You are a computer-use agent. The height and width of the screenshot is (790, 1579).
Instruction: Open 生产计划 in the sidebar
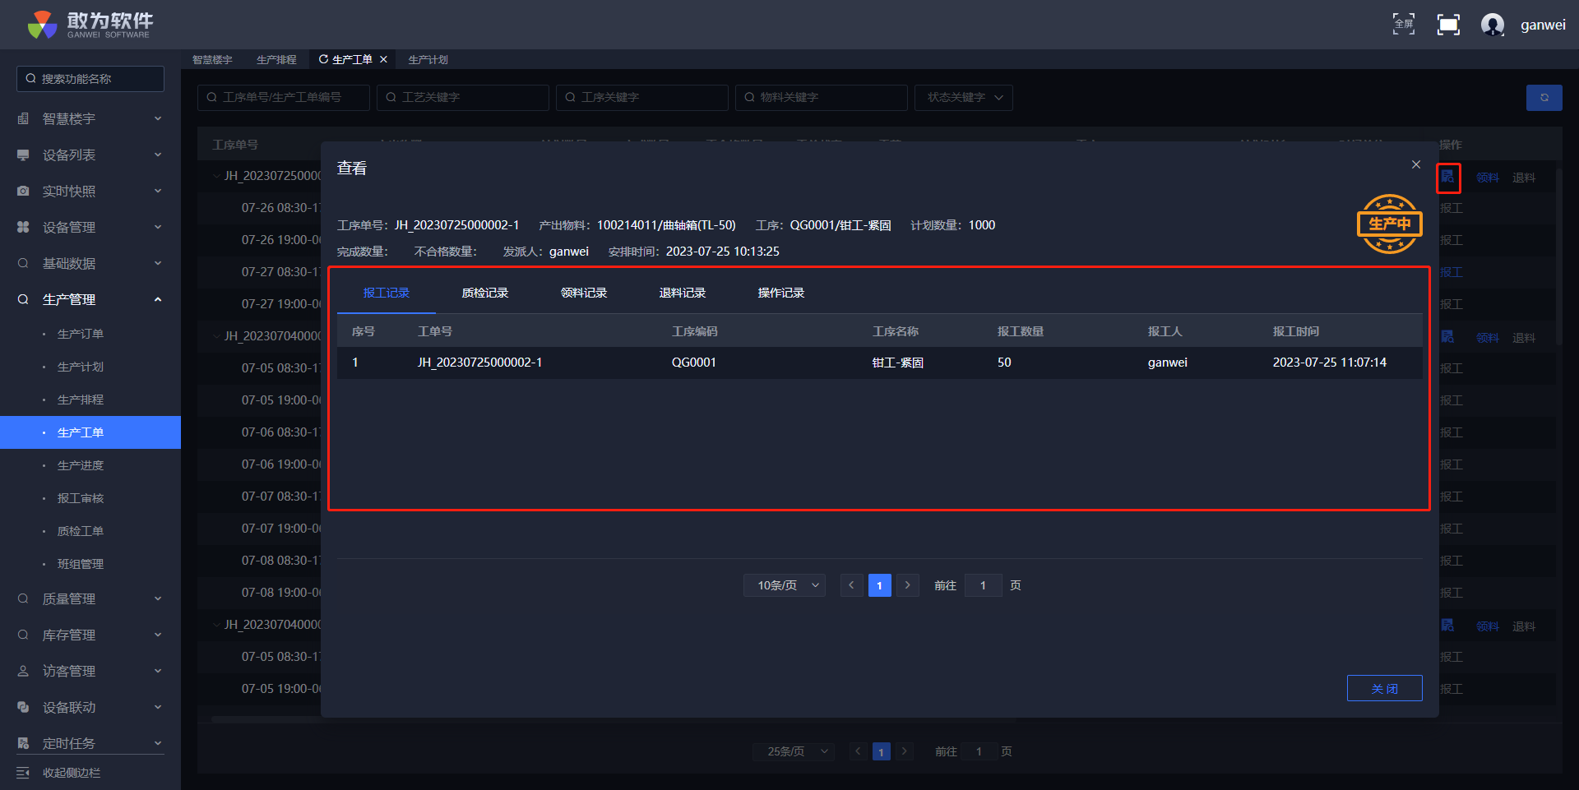(81, 367)
